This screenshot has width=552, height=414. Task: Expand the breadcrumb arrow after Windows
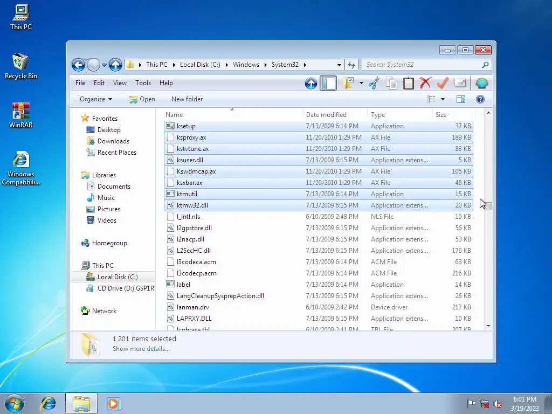click(265, 65)
